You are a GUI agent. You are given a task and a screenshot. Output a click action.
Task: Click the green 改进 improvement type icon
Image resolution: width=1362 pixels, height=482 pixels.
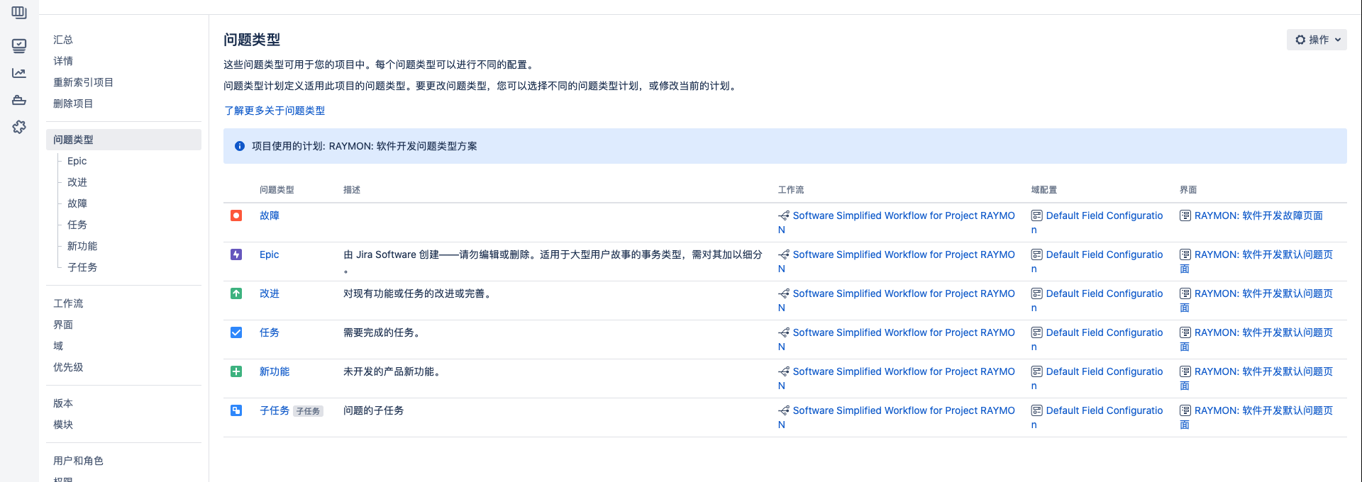236,293
